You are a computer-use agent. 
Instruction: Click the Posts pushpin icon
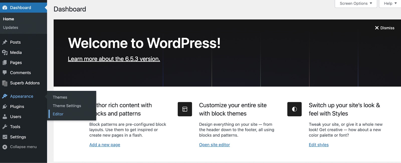[x=5, y=42]
